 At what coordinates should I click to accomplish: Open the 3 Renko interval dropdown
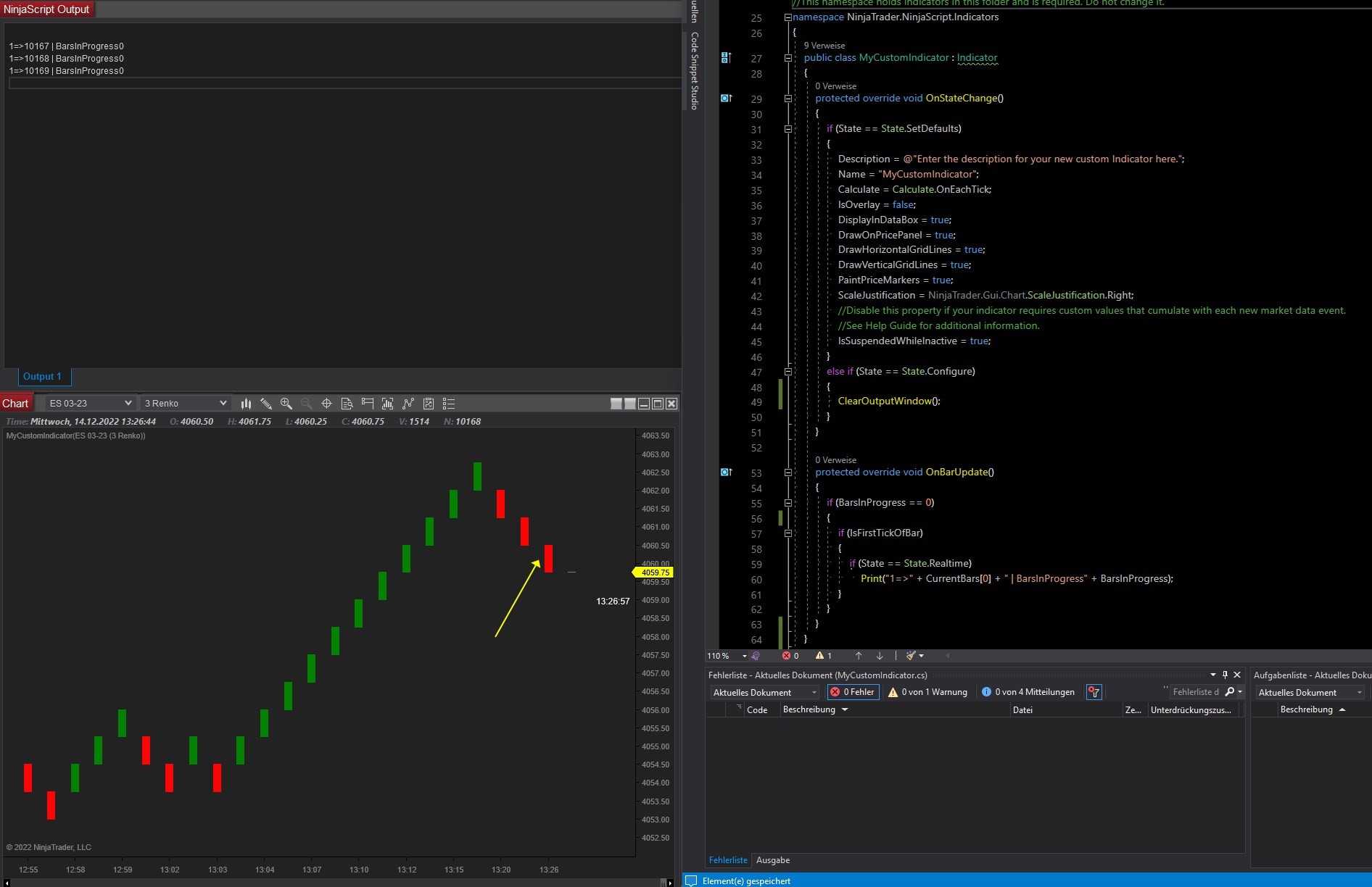tap(185, 404)
